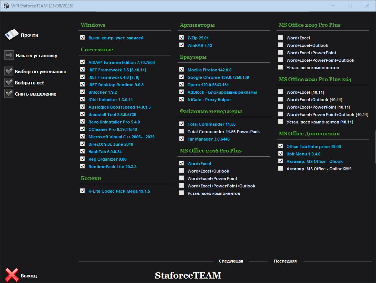Uncheck IObit Unlocker 1.3.0.11 checkbox
Image resolution: width=376 pixels, height=283 pixels.
[x=83, y=99]
